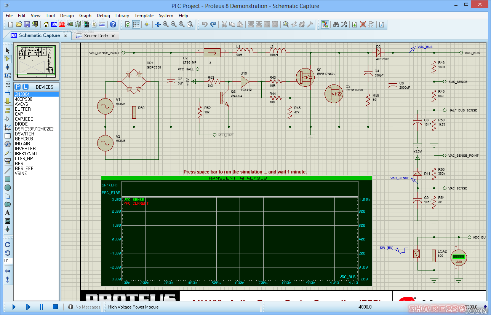The height and width of the screenshot is (315, 491).
Task: Redraw the display with refresh icon
Action: tap(128, 24)
